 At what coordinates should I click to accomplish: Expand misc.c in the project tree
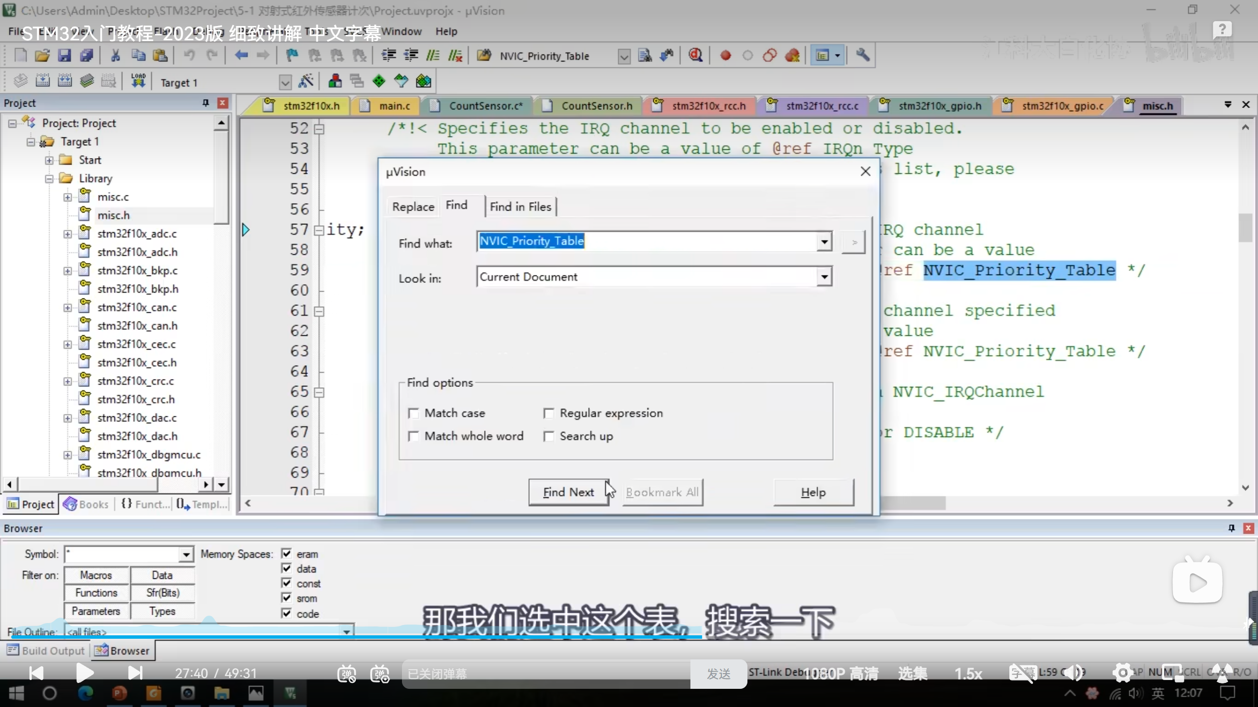[x=67, y=197]
